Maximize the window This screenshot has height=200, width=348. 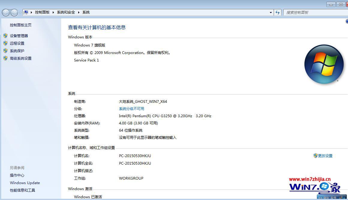(341, 4)
